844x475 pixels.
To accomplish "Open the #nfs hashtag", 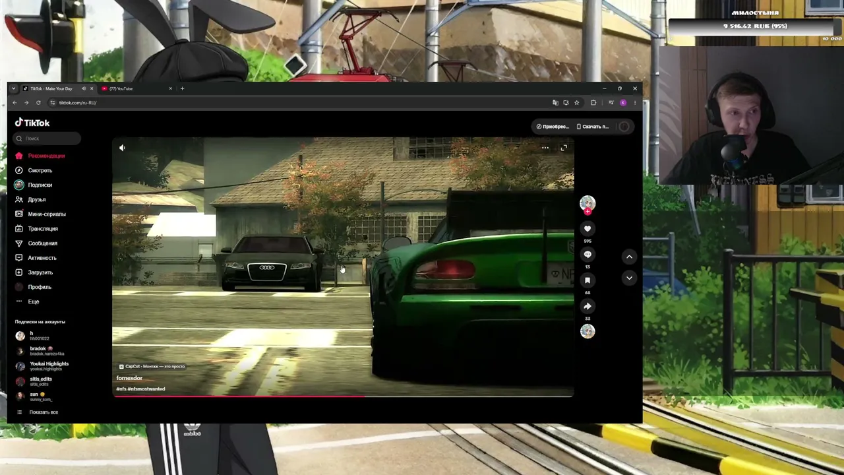I will (x=121, y=389).
